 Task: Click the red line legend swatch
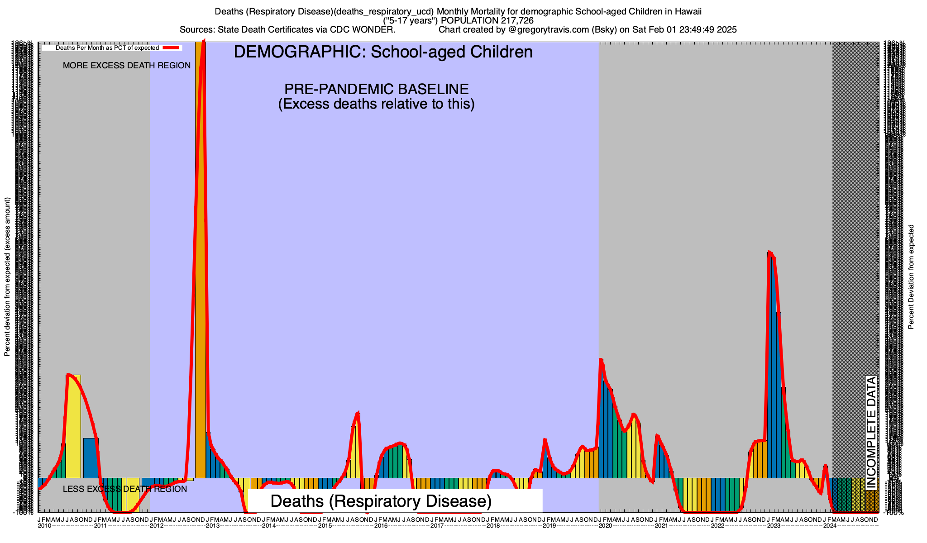tap(172, 48)
